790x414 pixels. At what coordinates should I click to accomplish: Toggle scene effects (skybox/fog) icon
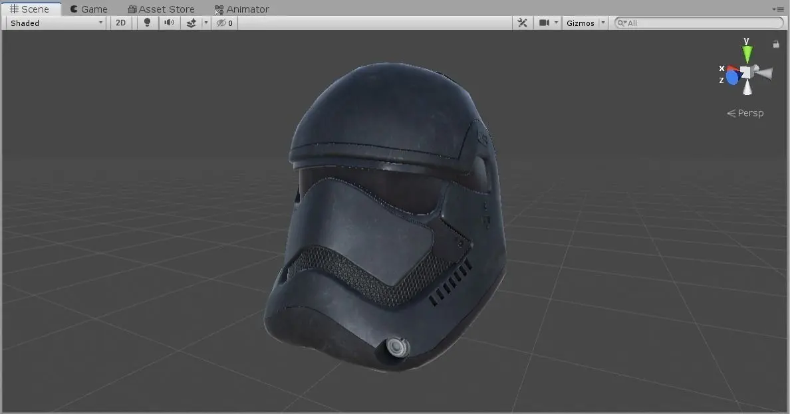(192, 23)
